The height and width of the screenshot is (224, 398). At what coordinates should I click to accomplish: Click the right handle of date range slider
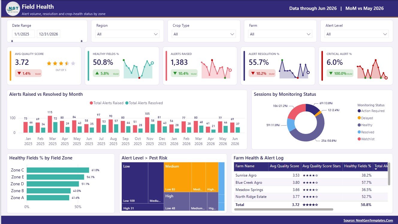[x=82, y=41]
